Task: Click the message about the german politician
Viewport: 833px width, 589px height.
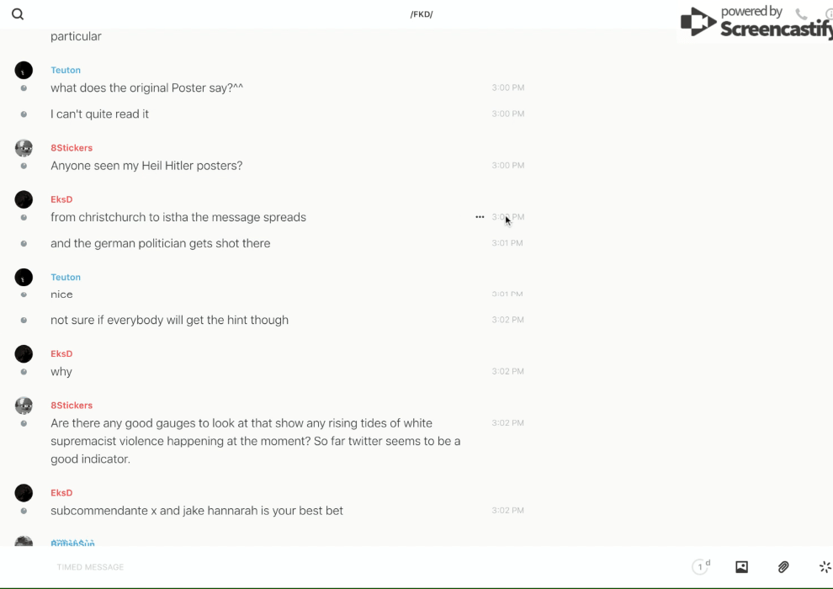Action: point(160,243)
